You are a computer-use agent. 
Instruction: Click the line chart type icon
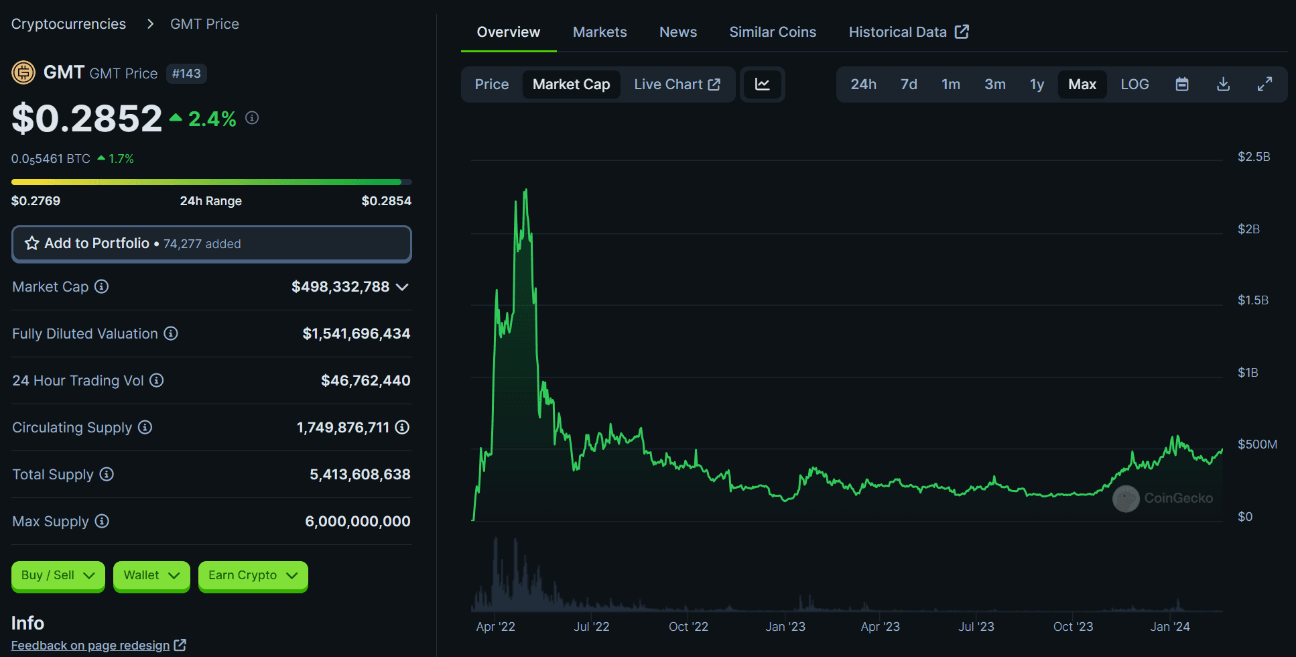coord(762,84)
